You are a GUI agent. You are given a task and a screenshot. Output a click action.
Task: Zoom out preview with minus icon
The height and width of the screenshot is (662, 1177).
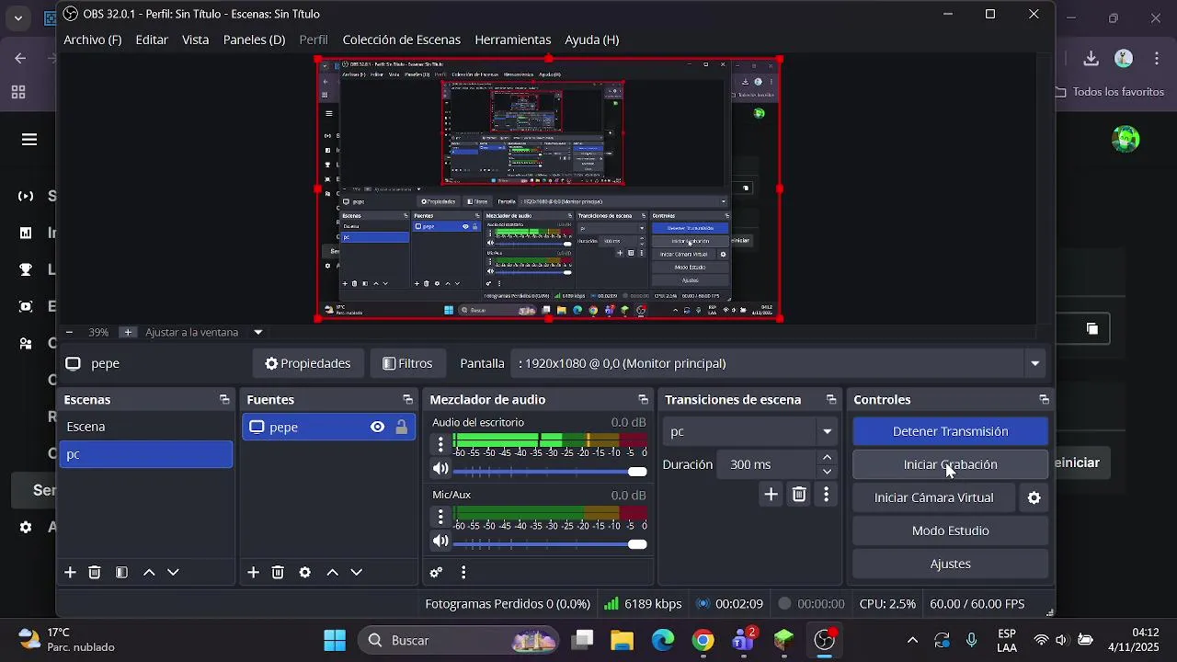69,332
